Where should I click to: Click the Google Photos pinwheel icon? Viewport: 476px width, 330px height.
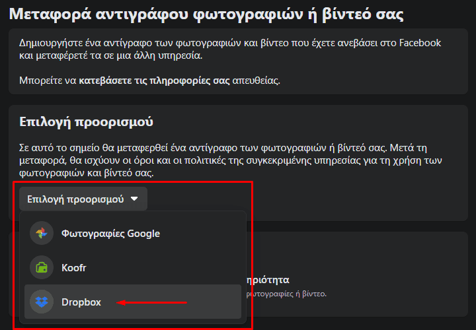[42, 233]
